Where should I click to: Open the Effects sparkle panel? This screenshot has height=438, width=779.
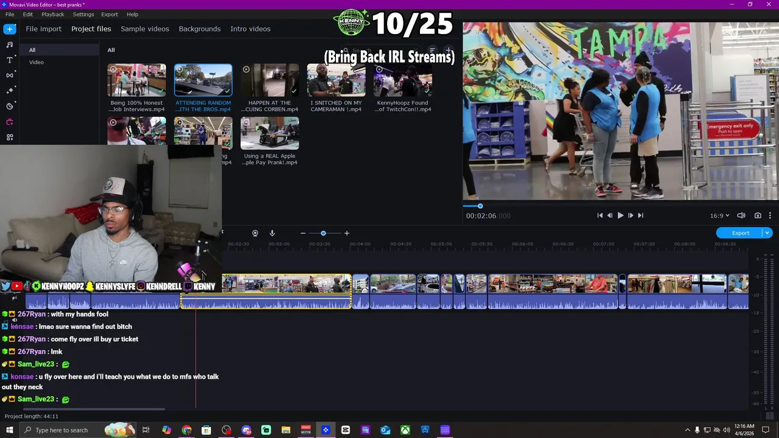pos(10,91)
